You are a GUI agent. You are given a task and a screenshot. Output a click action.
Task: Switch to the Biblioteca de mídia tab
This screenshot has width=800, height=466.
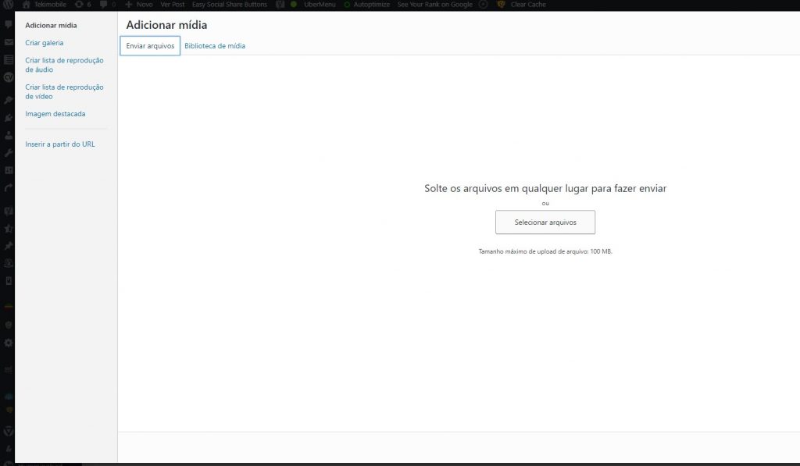click(215, 45)
